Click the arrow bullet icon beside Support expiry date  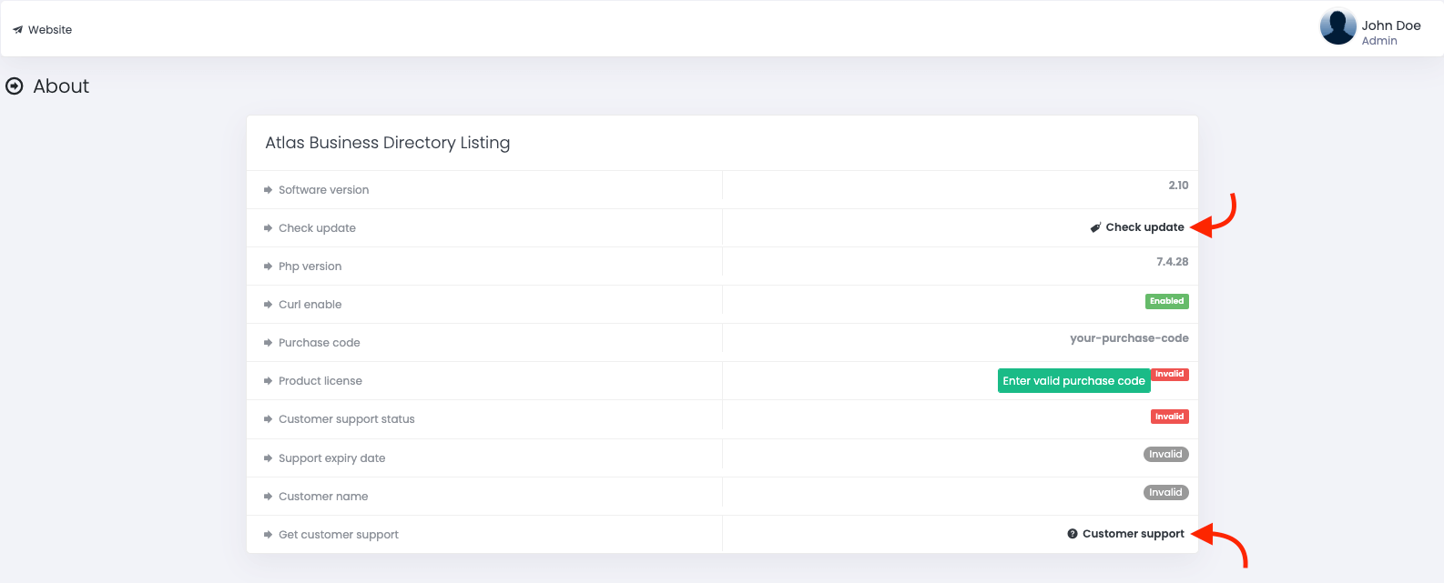(x=268, y=458)
